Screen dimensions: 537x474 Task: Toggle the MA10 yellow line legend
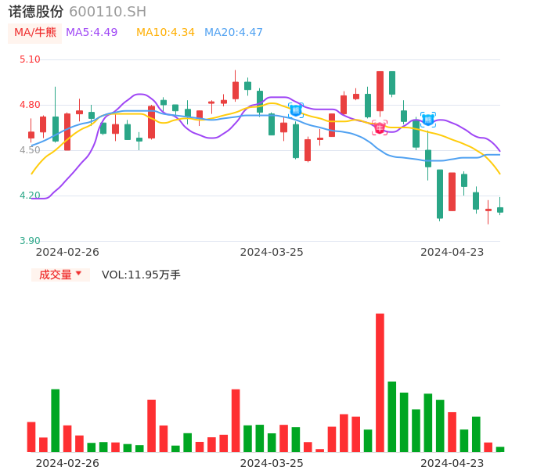[x=165, y=32]
